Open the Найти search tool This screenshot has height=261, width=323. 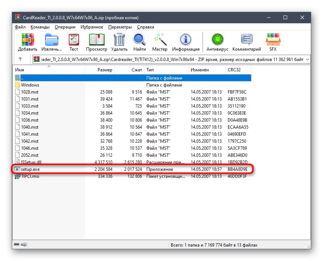pos(139,39)
